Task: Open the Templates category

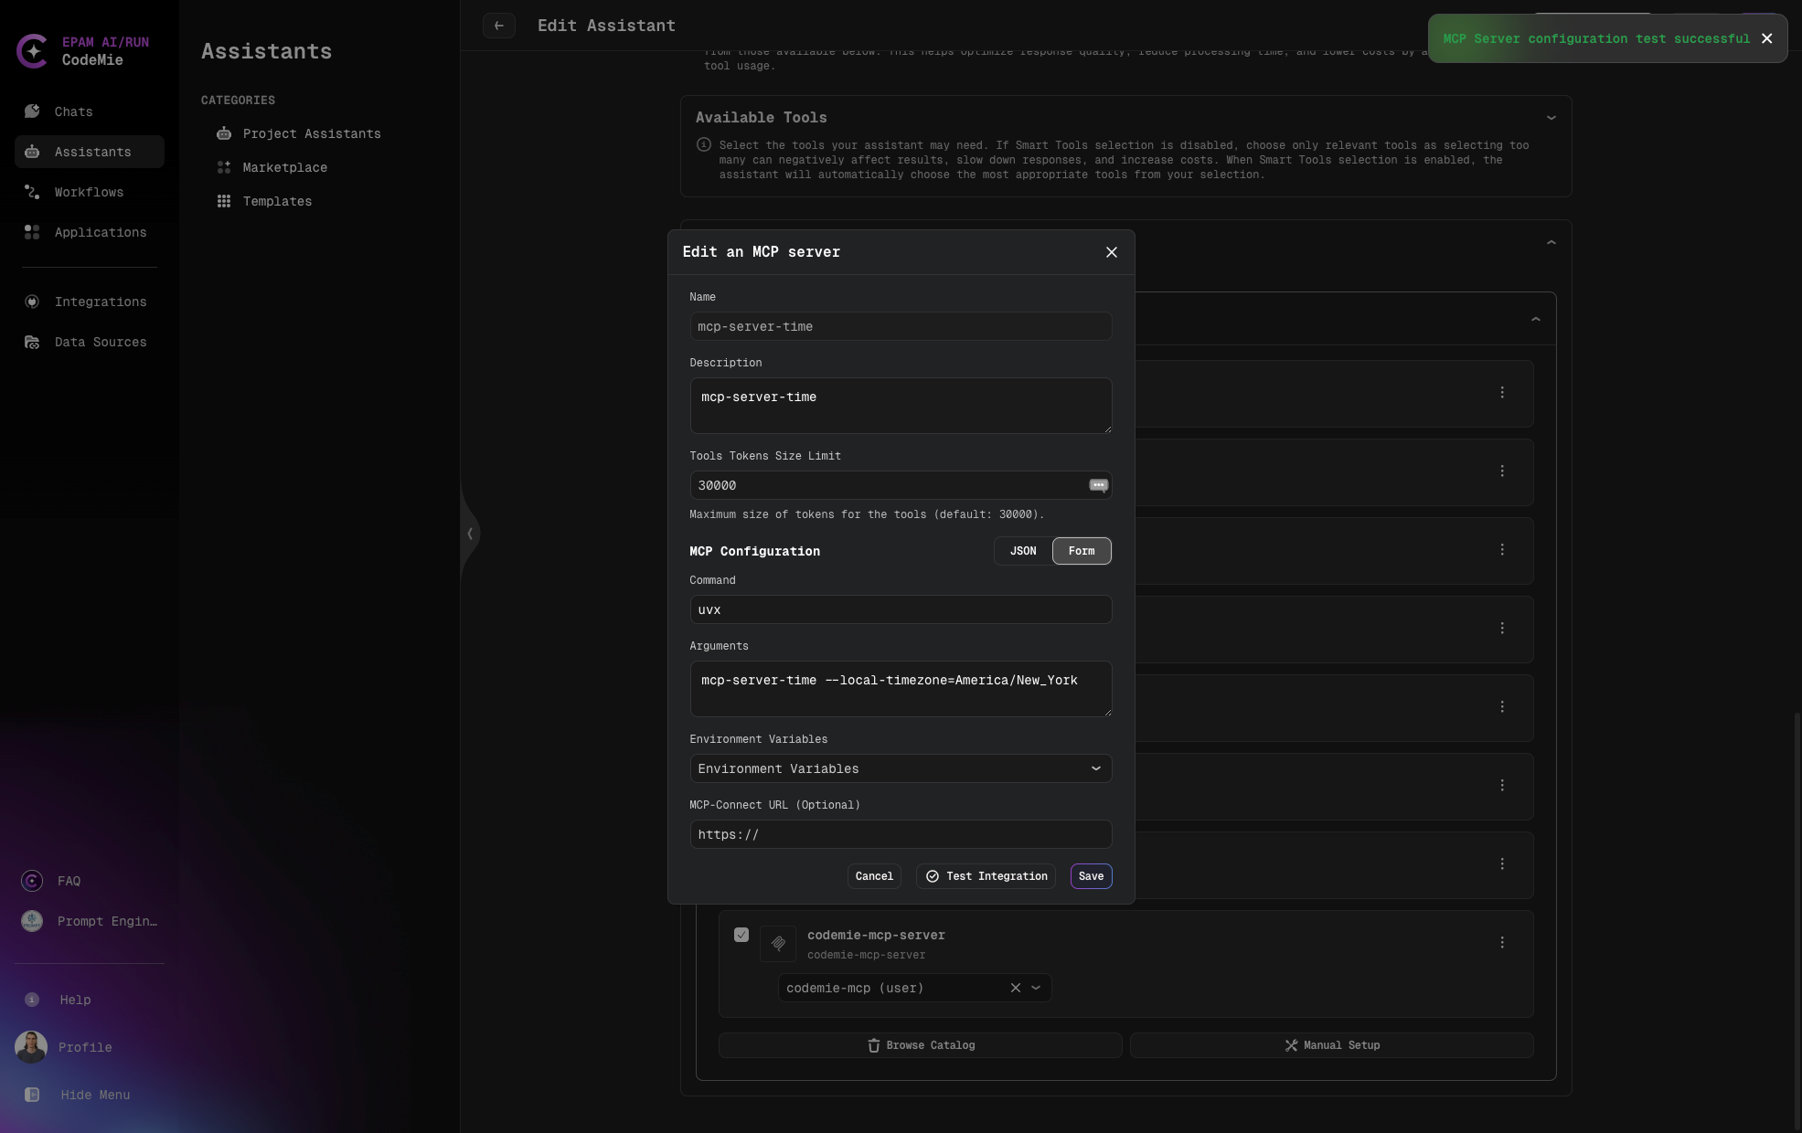Action: (x=277, y=201)
